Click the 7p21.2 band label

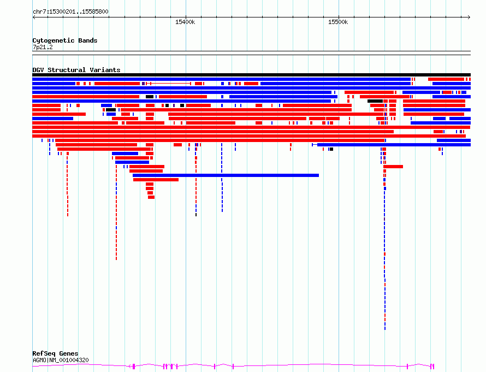(x=43, y=47)
